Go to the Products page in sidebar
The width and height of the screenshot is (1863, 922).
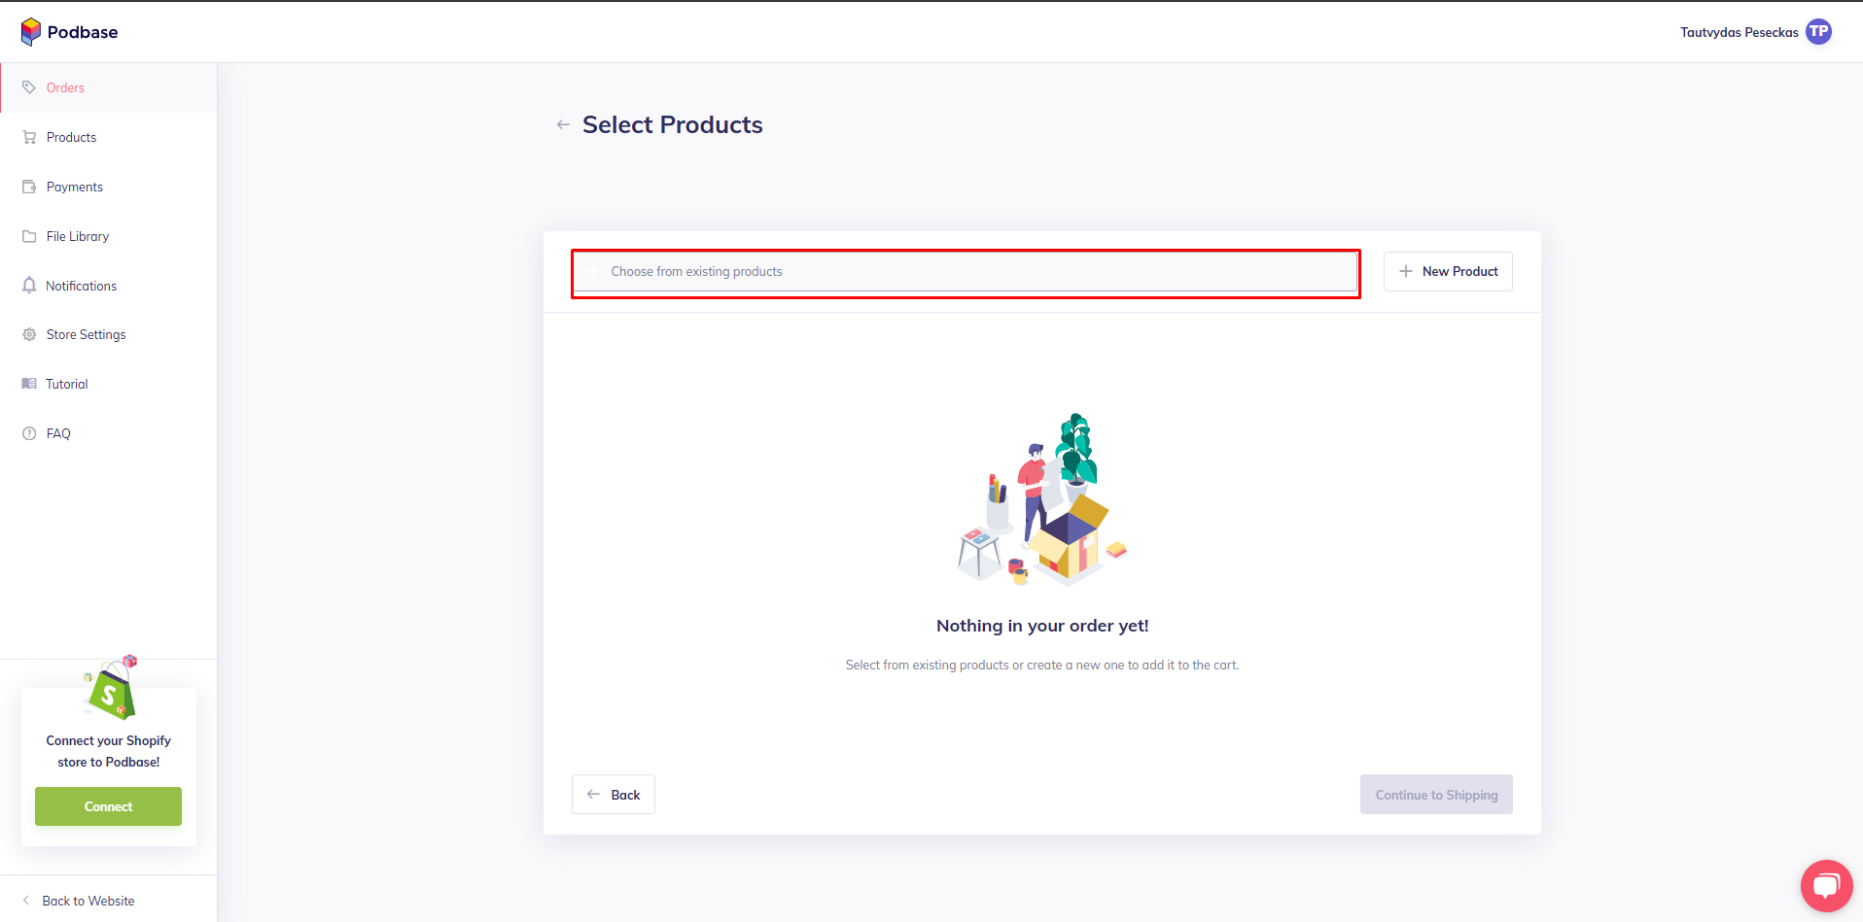71,137
